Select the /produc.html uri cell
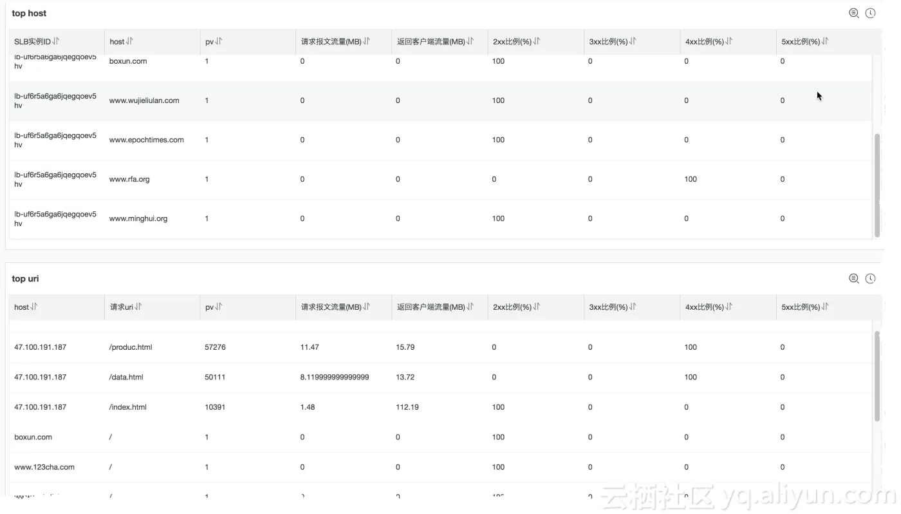Screen dimensions: 901x514 pyautogui.click(x=131, y=347)
